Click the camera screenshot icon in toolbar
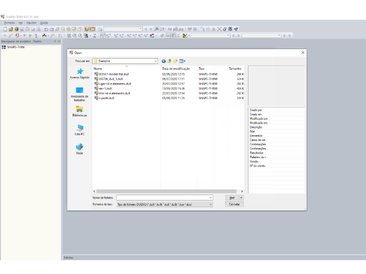366x274 pixels. [x=230, y=29]
